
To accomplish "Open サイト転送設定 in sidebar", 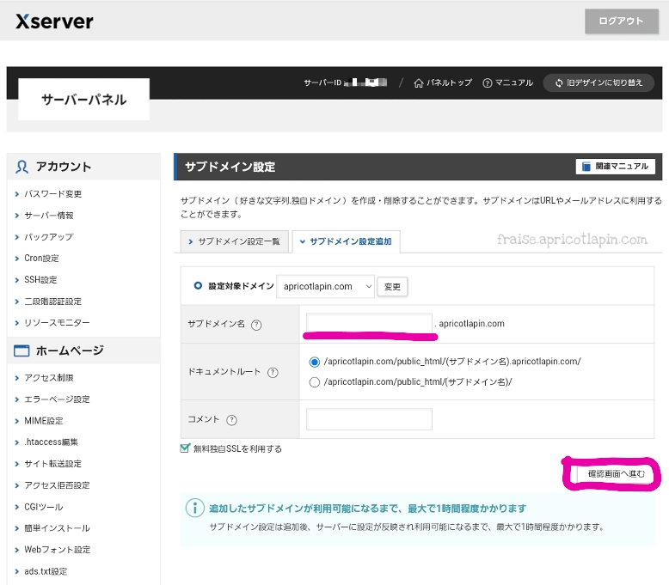I will pyautogui.click(x=52, y=464).
